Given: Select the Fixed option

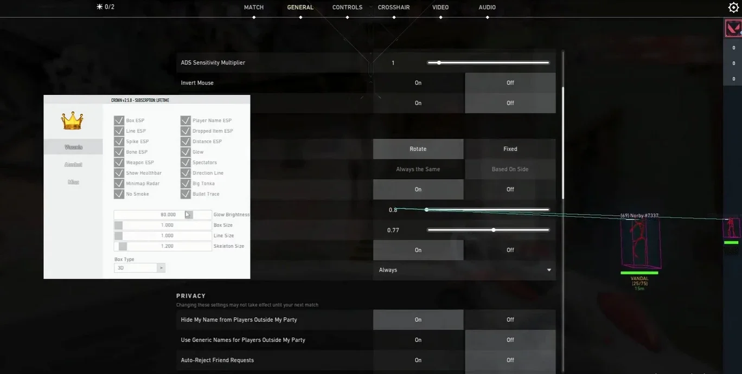Looking at the screenshot, I should (510, 149).
